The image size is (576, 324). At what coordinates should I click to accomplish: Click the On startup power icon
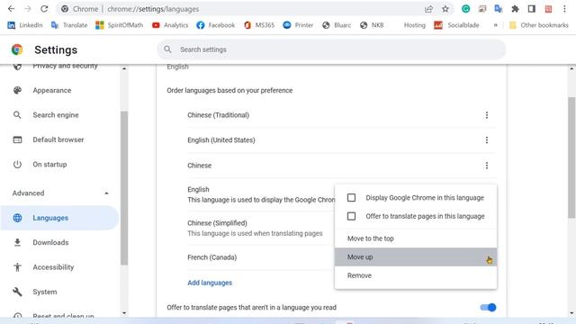[x=17, y=164]
